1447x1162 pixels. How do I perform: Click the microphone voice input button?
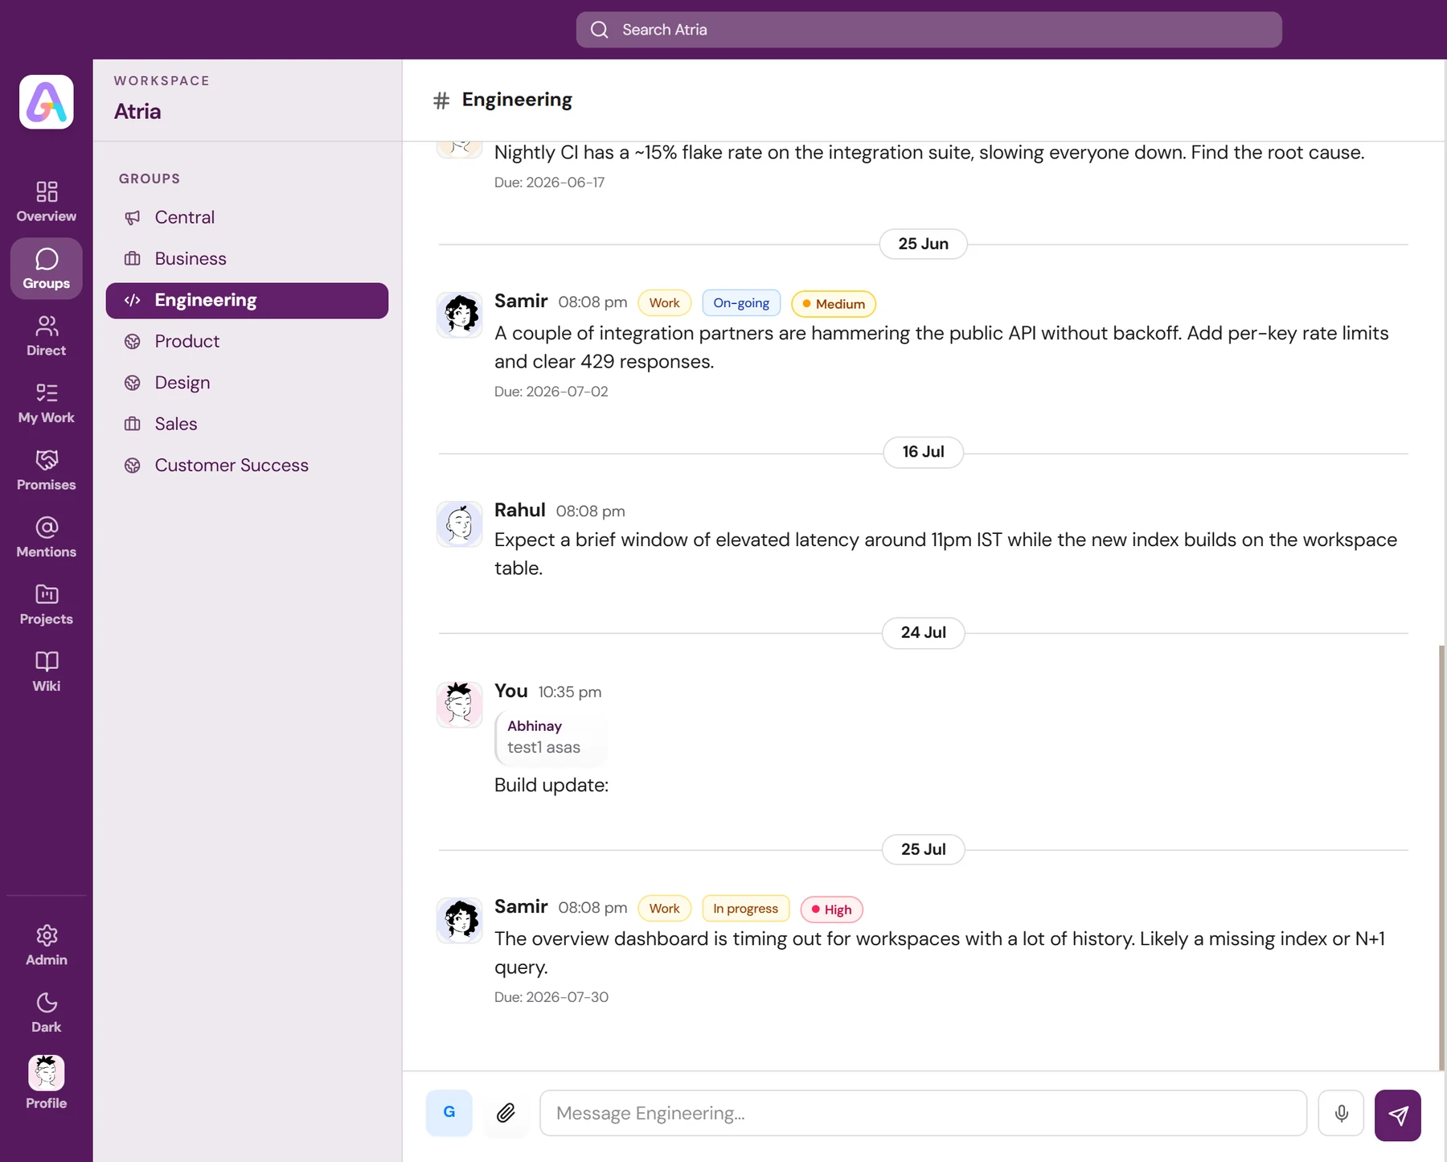pos(1341,1113)
